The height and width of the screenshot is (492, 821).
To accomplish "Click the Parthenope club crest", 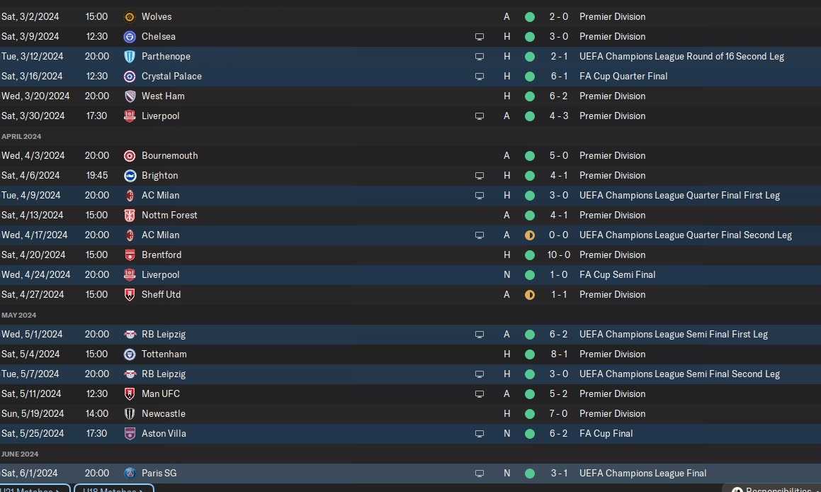I will [129, 56].
